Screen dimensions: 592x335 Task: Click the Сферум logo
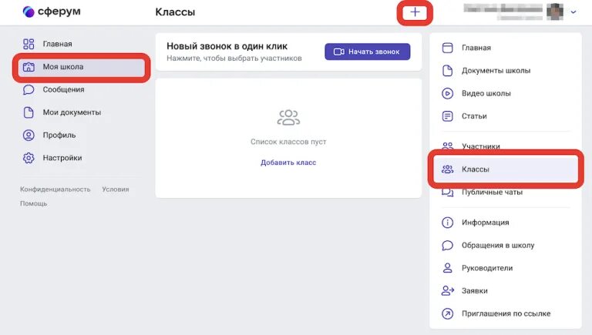(52, 12)
